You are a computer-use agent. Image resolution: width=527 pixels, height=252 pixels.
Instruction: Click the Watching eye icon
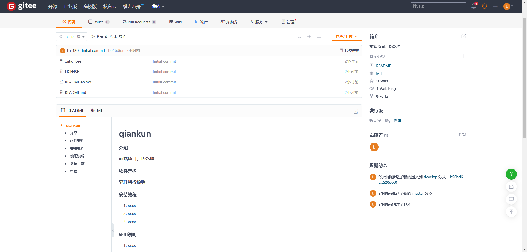[x=372, y=88]
